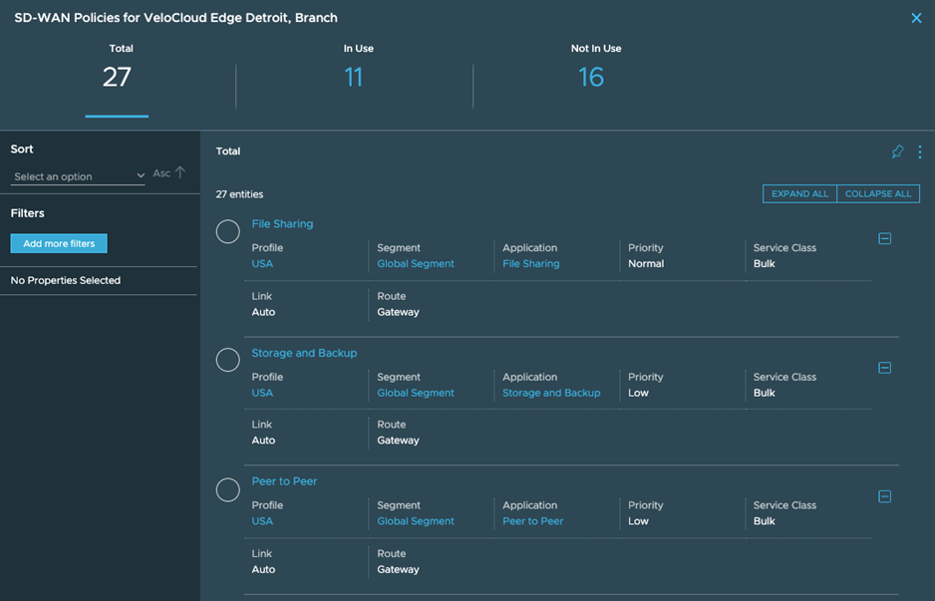Switch to the In Use tab
Screen dimensions: 935x601
click(x=354, y=70)
